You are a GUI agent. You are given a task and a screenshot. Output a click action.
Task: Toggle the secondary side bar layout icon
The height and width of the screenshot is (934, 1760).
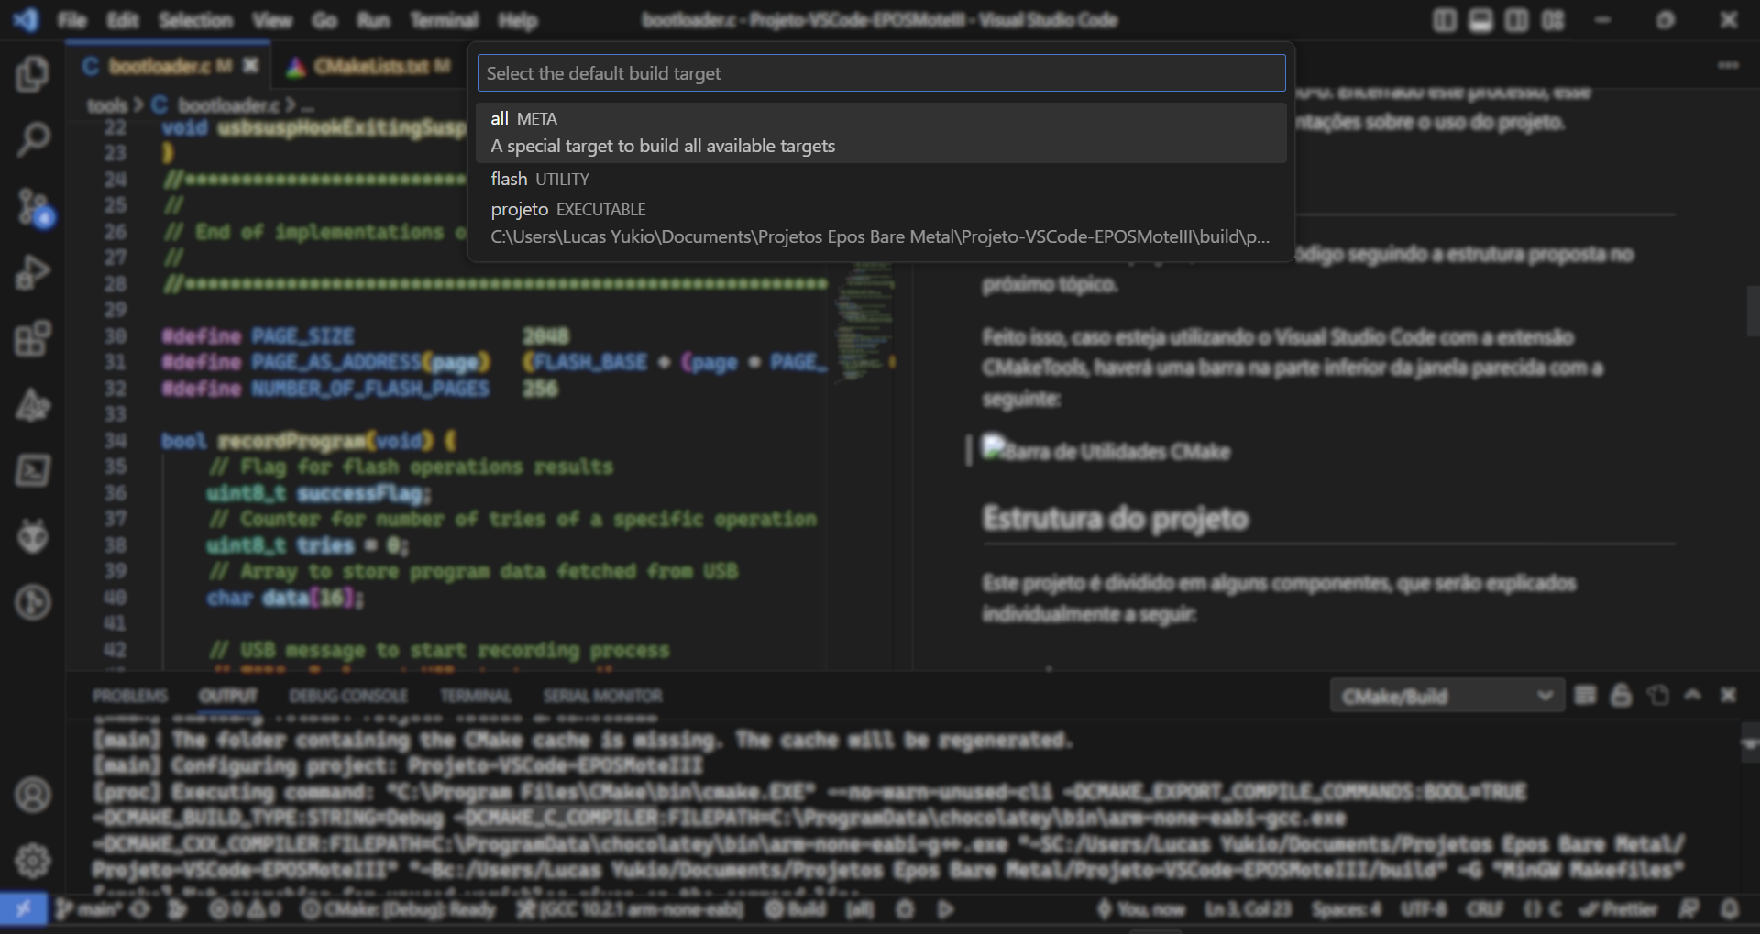click(1516, 20)
